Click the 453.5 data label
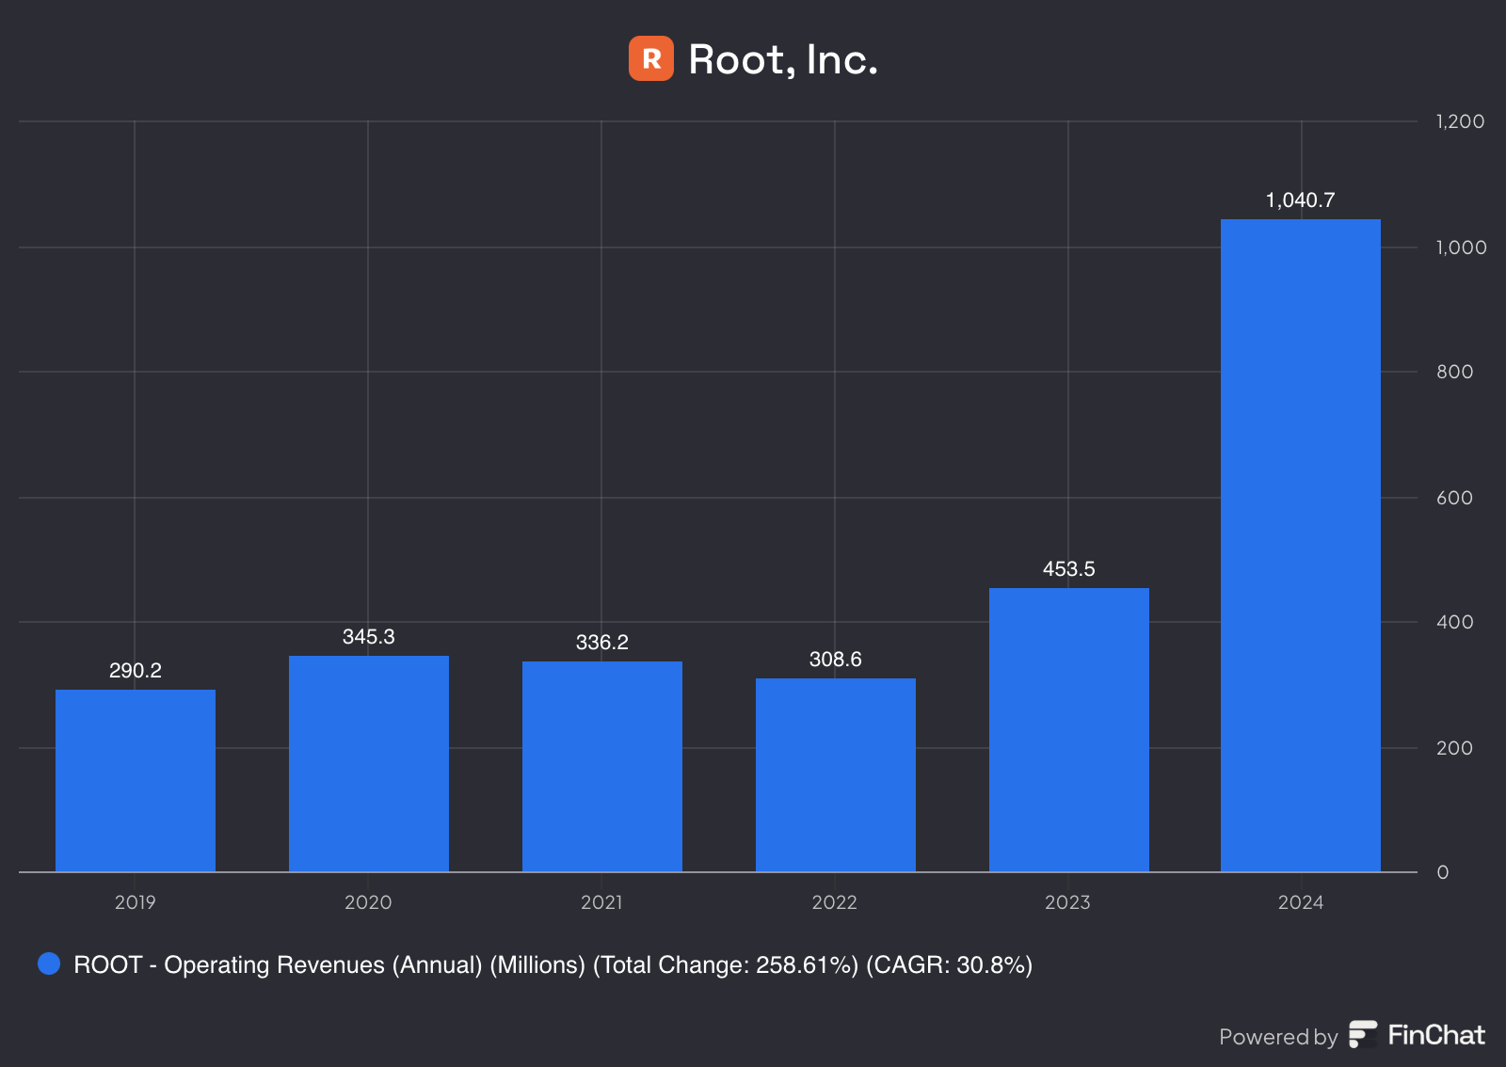 pos(1068,568)
